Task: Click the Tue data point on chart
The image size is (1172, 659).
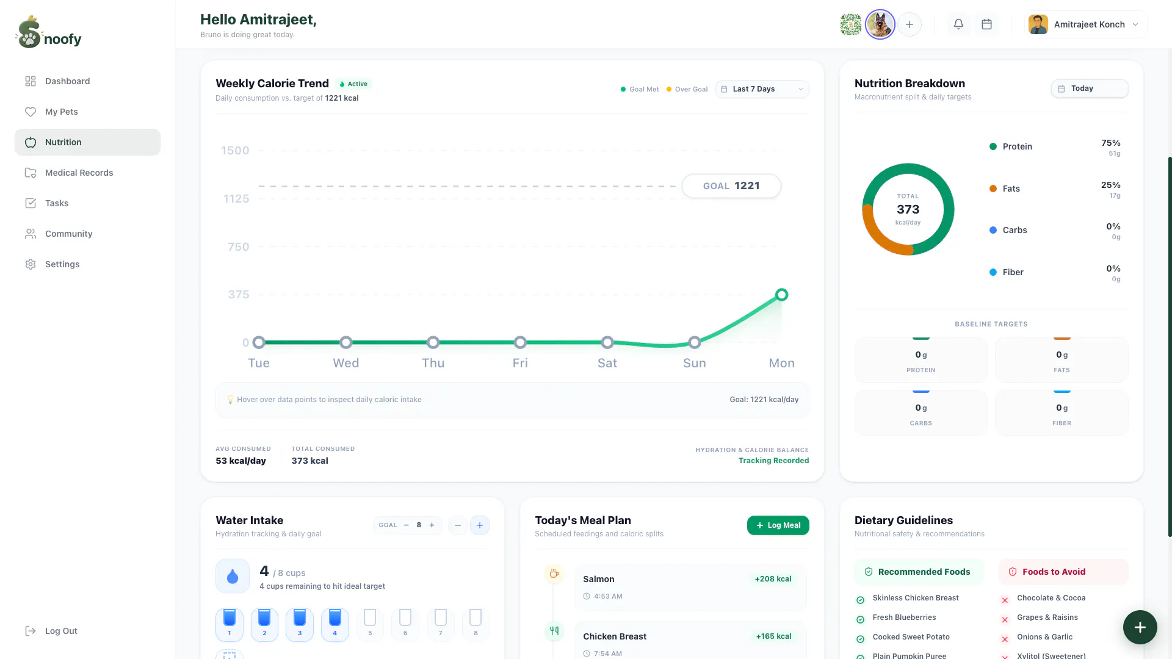Action: click(259, 342)
